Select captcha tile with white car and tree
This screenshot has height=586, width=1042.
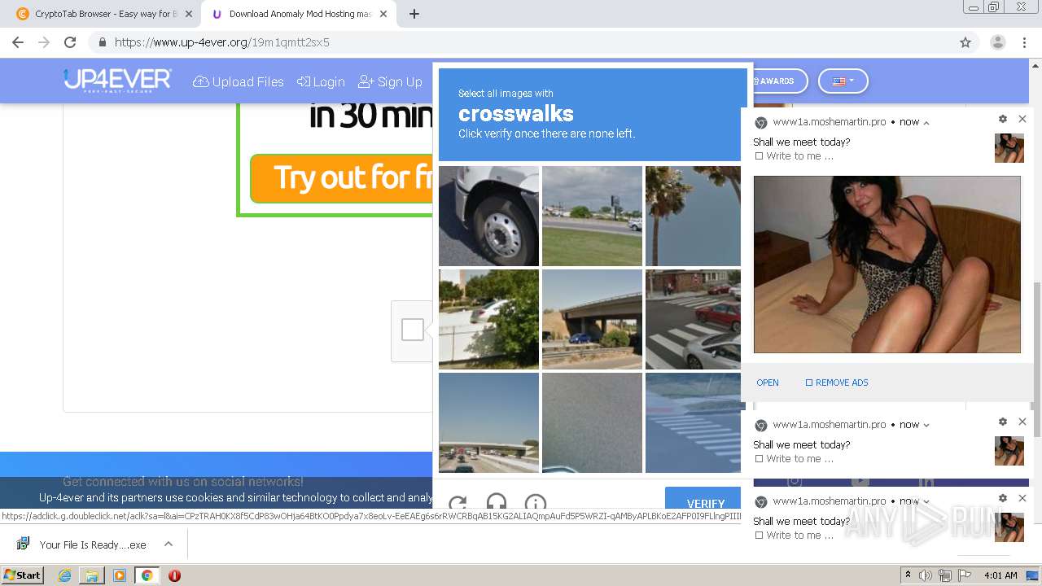point(488,319)
